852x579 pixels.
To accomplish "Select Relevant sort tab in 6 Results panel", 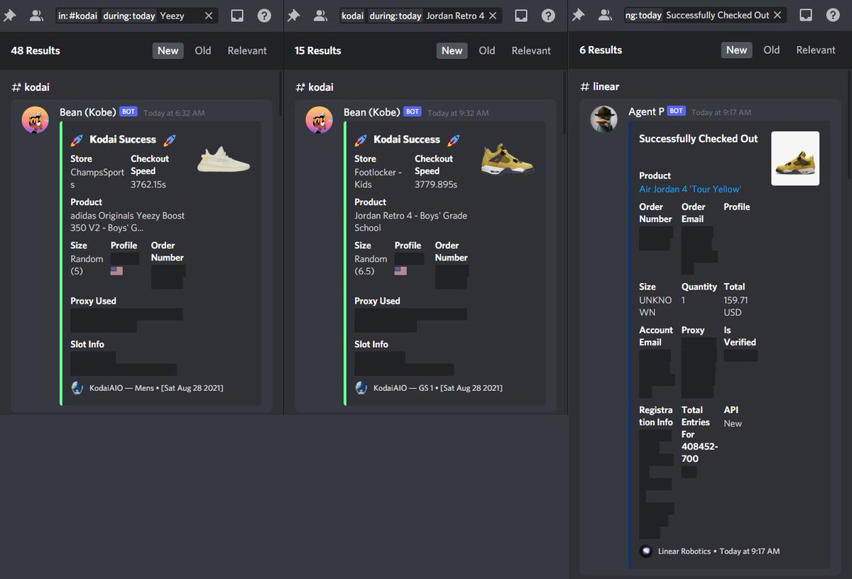I will 816,50.
